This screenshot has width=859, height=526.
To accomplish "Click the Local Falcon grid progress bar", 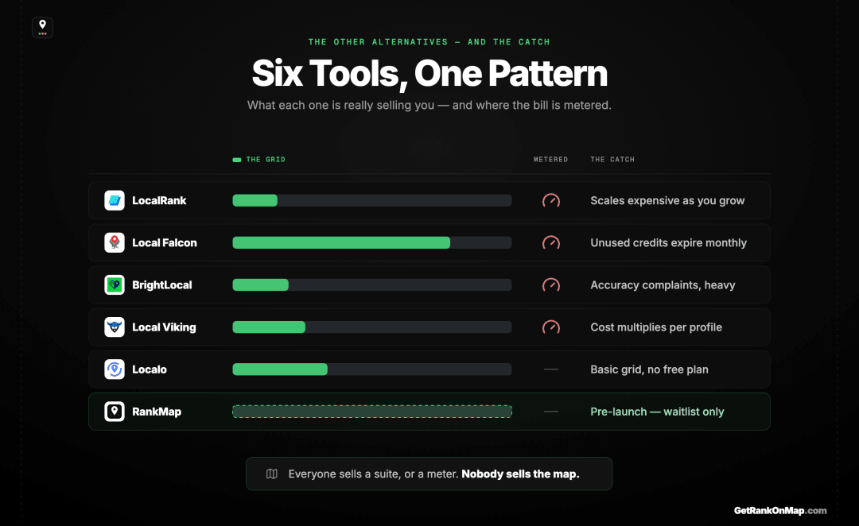I will pyautogui.click(x=372, y=242).
